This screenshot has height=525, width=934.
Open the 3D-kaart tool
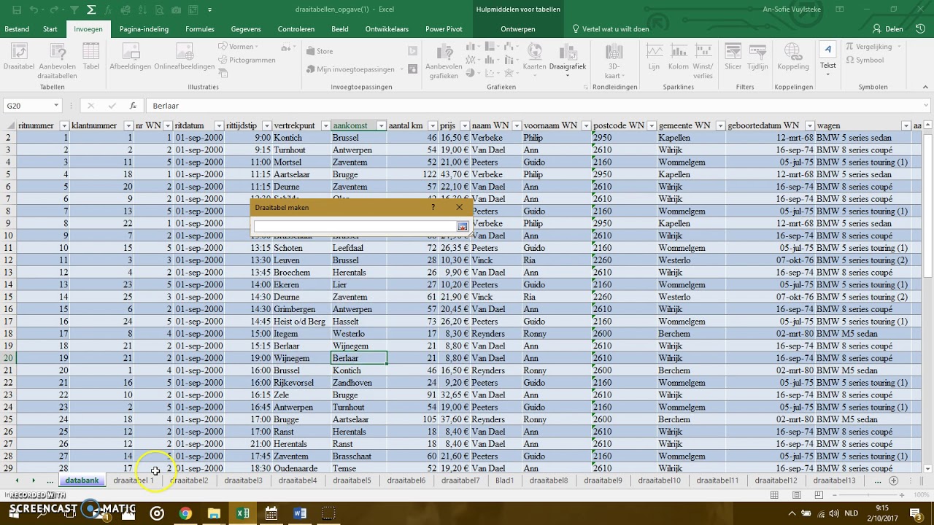[x=614, y=61]
